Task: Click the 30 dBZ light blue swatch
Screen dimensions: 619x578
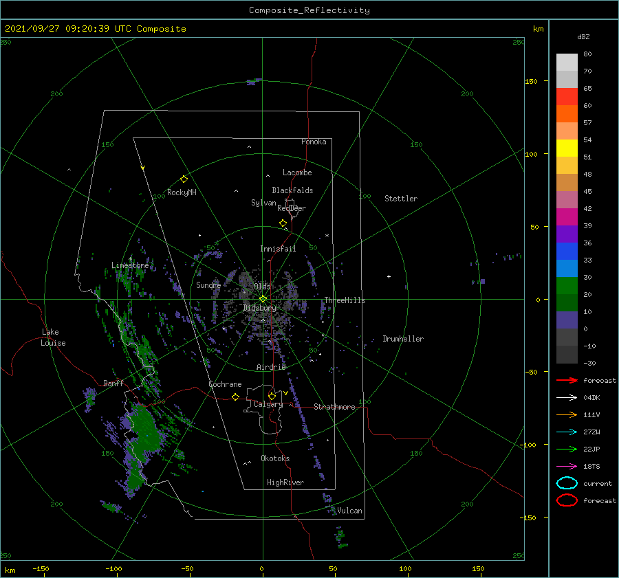Action: (567, 269)
